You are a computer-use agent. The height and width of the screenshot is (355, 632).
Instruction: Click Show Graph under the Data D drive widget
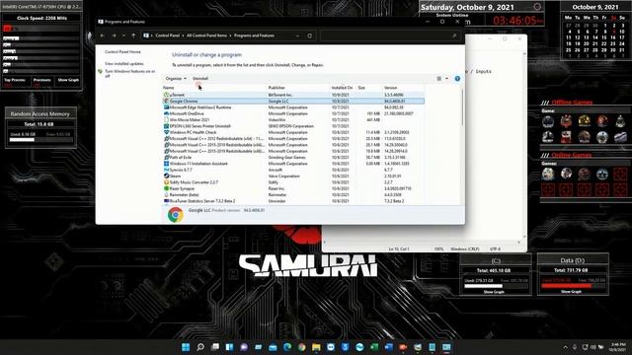tap(571, 292)
